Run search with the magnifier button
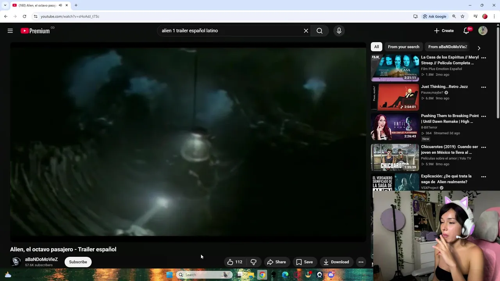Image resolution: width=500 pixels, height=281 pixels. pyautogui.click(x=320, y=31)
